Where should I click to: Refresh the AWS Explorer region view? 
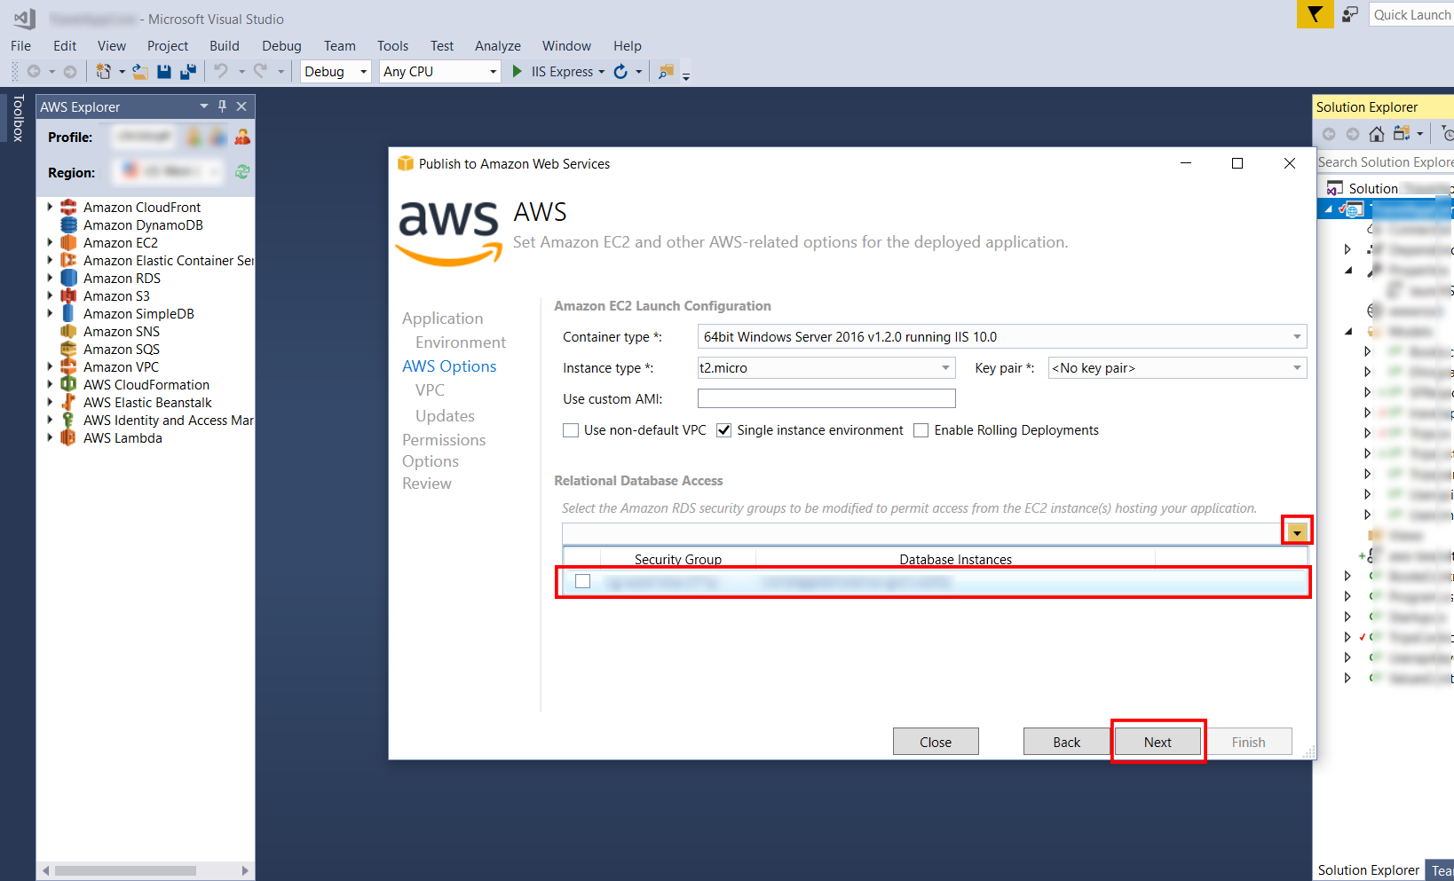[242, 172]
